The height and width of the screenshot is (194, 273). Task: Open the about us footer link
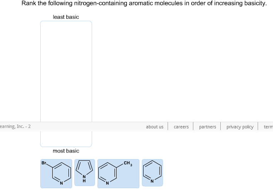155,127
